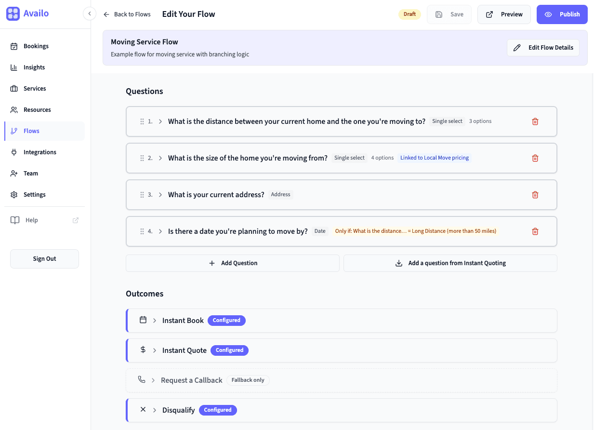594x430 pixels.
Task: Publish the flow
Action: pos(562,14)
